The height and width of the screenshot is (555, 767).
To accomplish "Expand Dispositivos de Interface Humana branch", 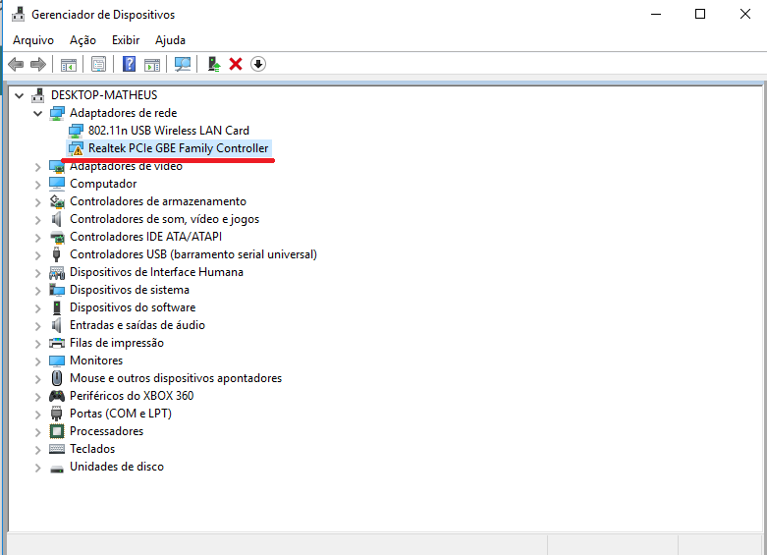I will [37, 273].
